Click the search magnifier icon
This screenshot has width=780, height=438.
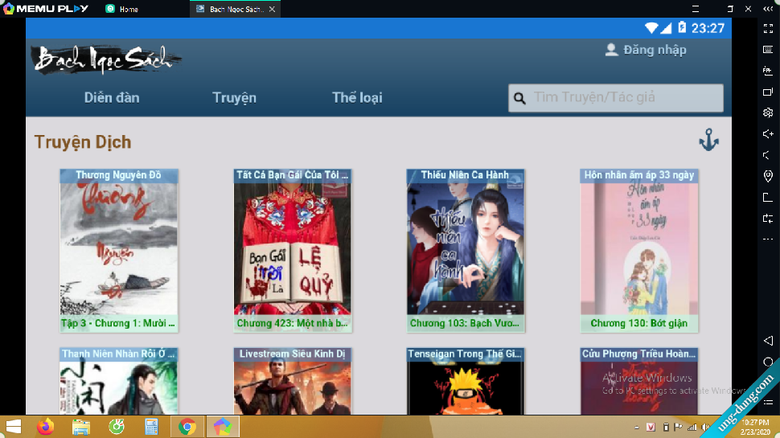point(519,98)
